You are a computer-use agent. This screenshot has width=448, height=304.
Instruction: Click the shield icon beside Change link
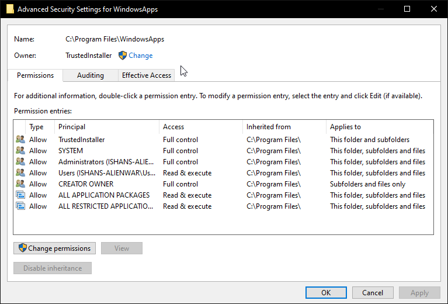coord(123,56)
